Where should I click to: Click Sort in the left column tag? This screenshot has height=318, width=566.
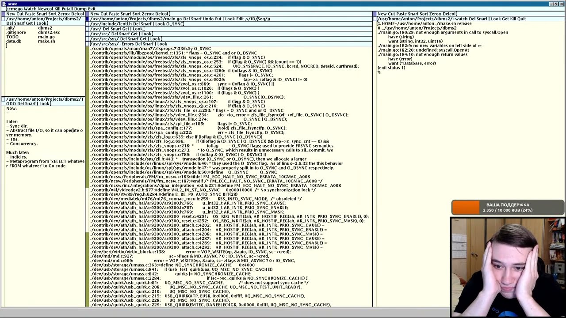(52, 14)
